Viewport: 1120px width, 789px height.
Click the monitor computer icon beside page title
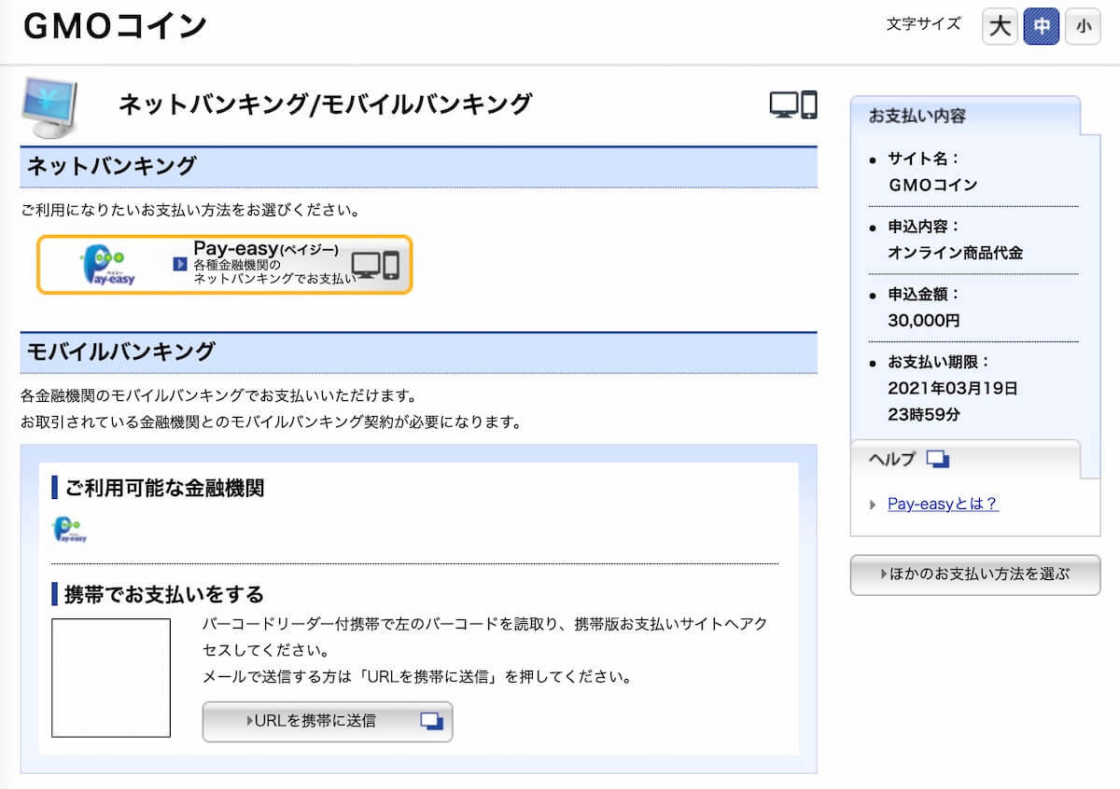(49, 108)
